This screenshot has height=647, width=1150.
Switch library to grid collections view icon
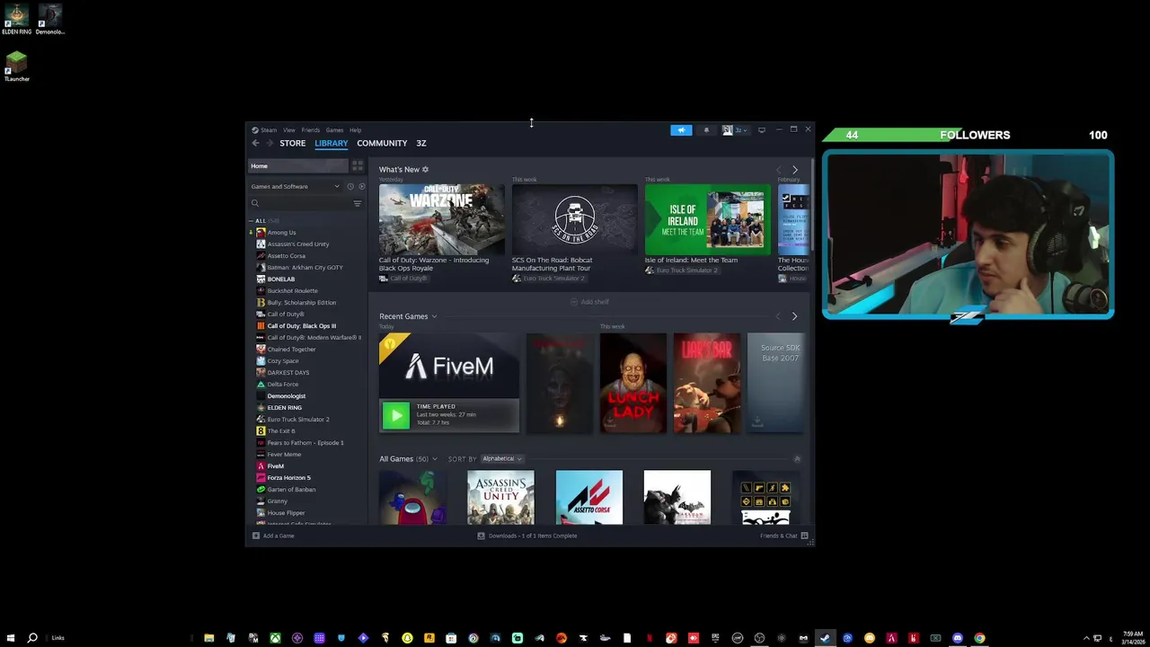(x=358, y=166)
